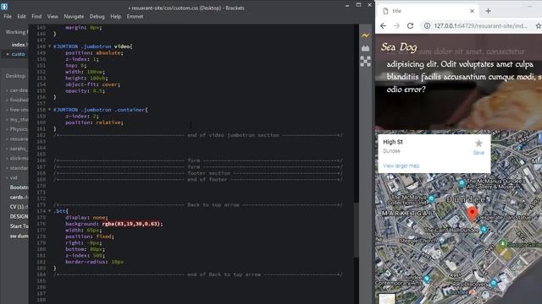Viewport: 542px width, 304px height.
Task: Click the rgba(83,19,30,0.63) color value
Action: point(131,224)
